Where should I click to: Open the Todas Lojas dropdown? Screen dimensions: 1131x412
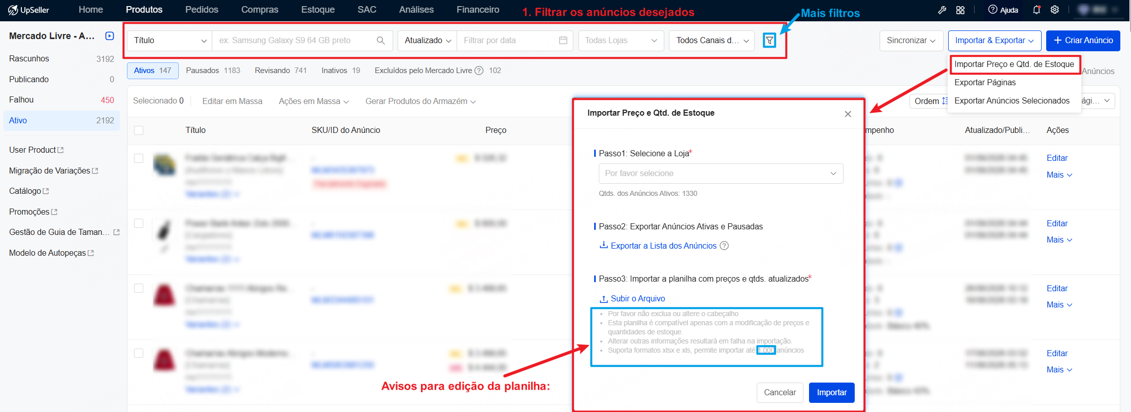621,41
